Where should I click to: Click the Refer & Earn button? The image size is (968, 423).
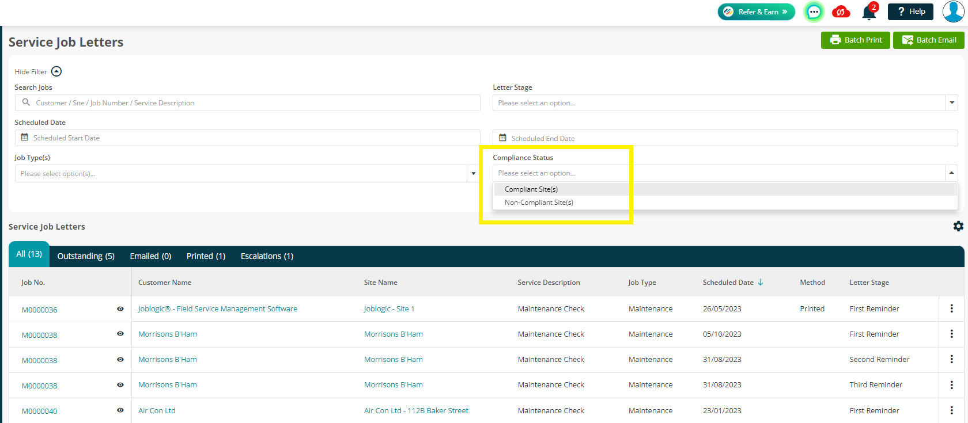click(x=756, y=12)
